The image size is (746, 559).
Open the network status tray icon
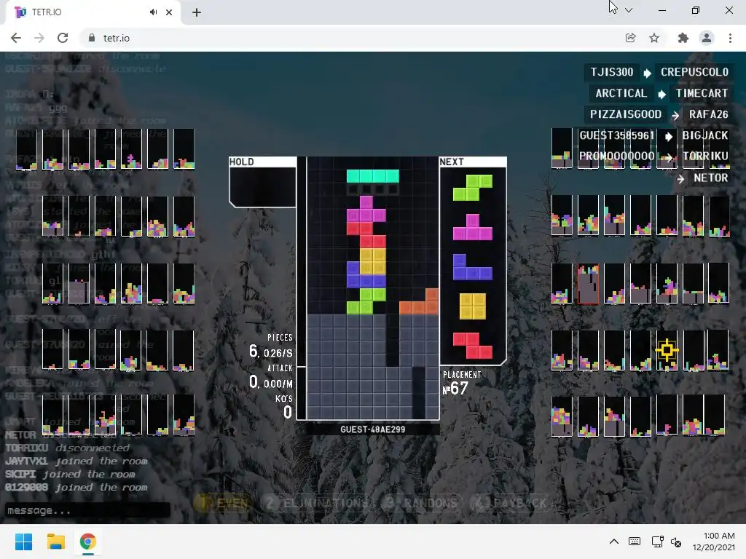click(658, 542)
